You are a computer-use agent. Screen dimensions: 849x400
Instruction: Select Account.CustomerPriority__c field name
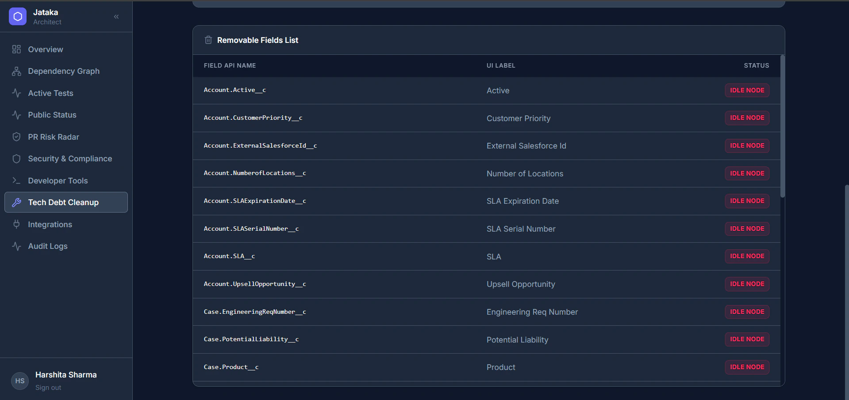coord(253,118)
